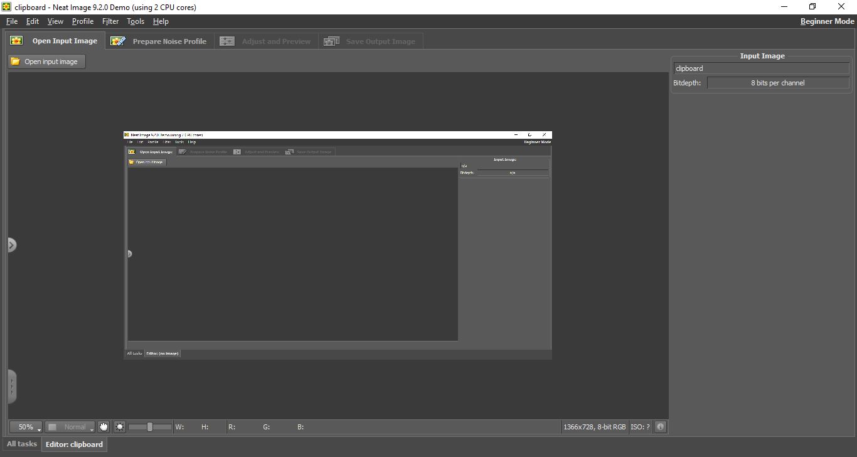Open the Help menu
This screenshot has width=857, height=457.
[x=161, y=21]
